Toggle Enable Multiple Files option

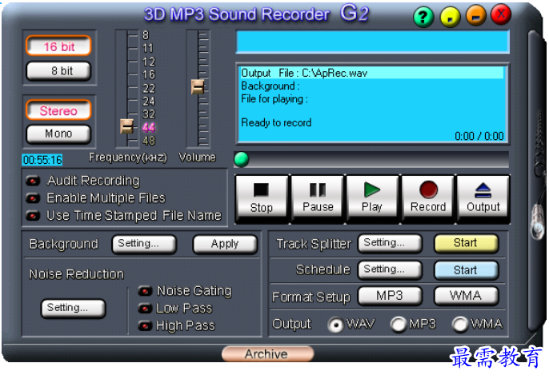click(33, 198)
